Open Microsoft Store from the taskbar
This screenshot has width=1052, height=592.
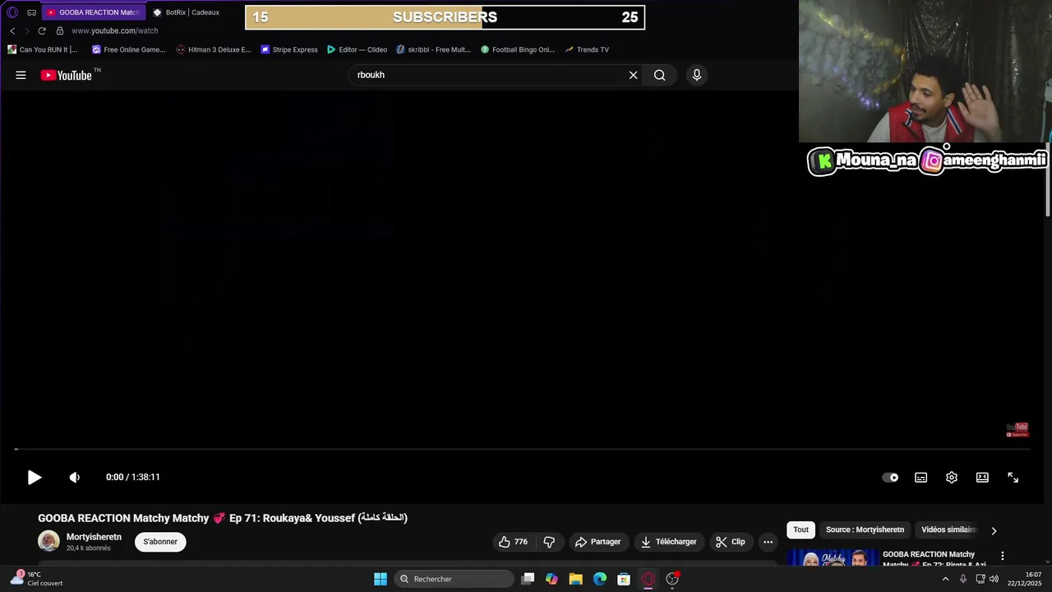[624, 579]
